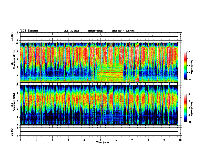Click the time axis tick label "3"
The height and width of the screenshot is (157, 203).
68,140
